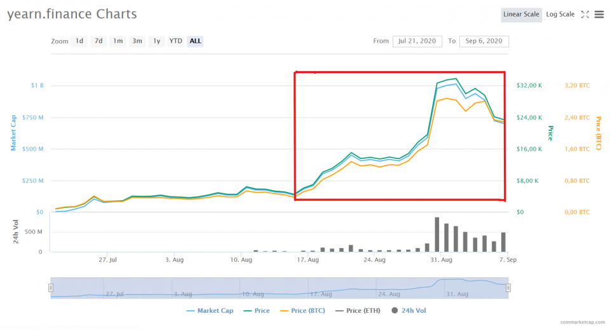
Task: Click the left navigator range handle
Action: pos(51,288)
